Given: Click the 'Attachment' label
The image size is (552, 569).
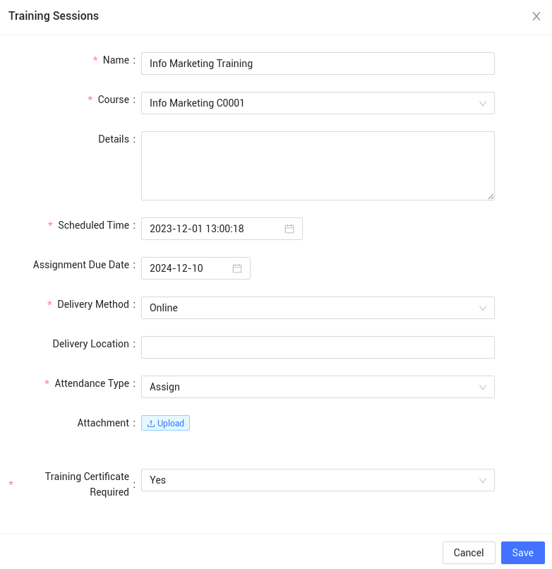Looking at the screenshot, I should tap(103, 423).
